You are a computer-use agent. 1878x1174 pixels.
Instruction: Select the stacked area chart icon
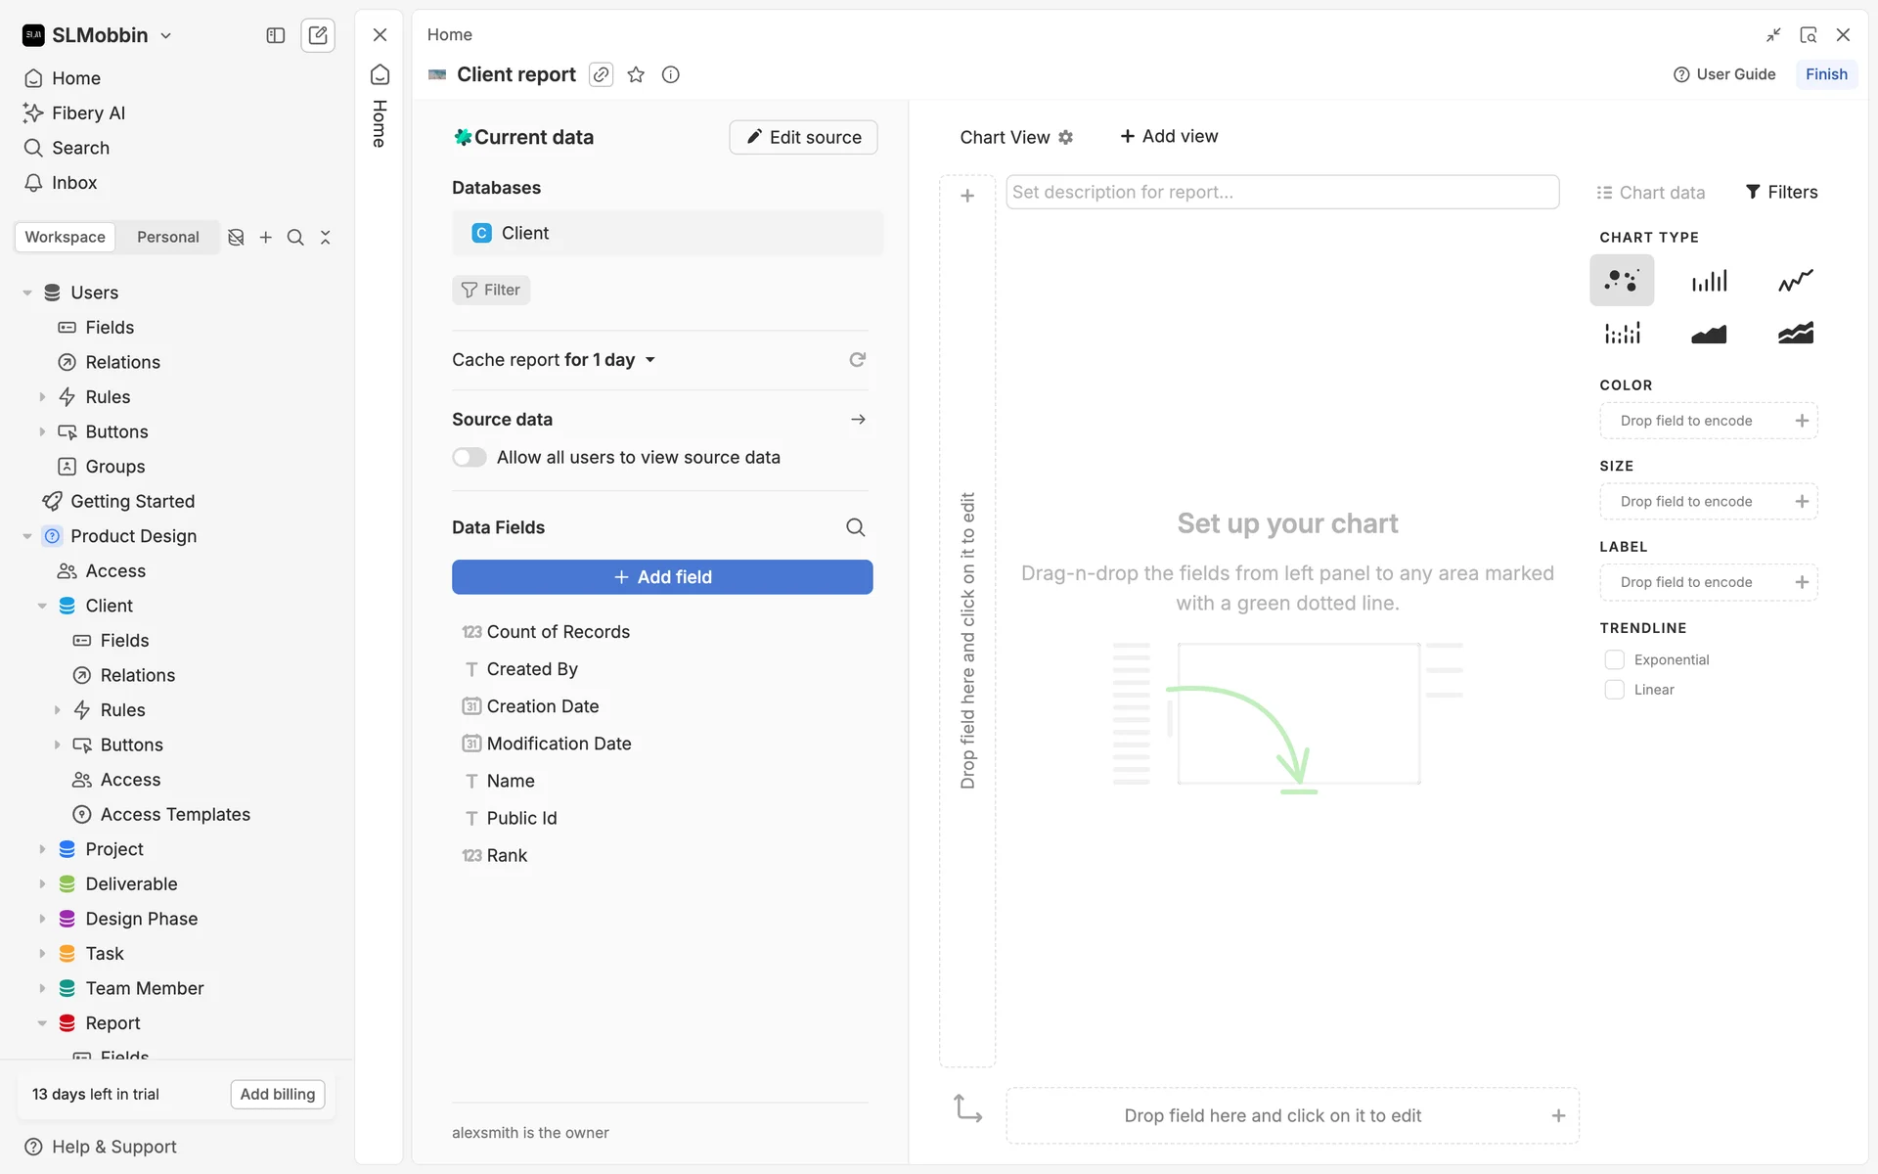pyautogui.click(x=1795, y=334)
